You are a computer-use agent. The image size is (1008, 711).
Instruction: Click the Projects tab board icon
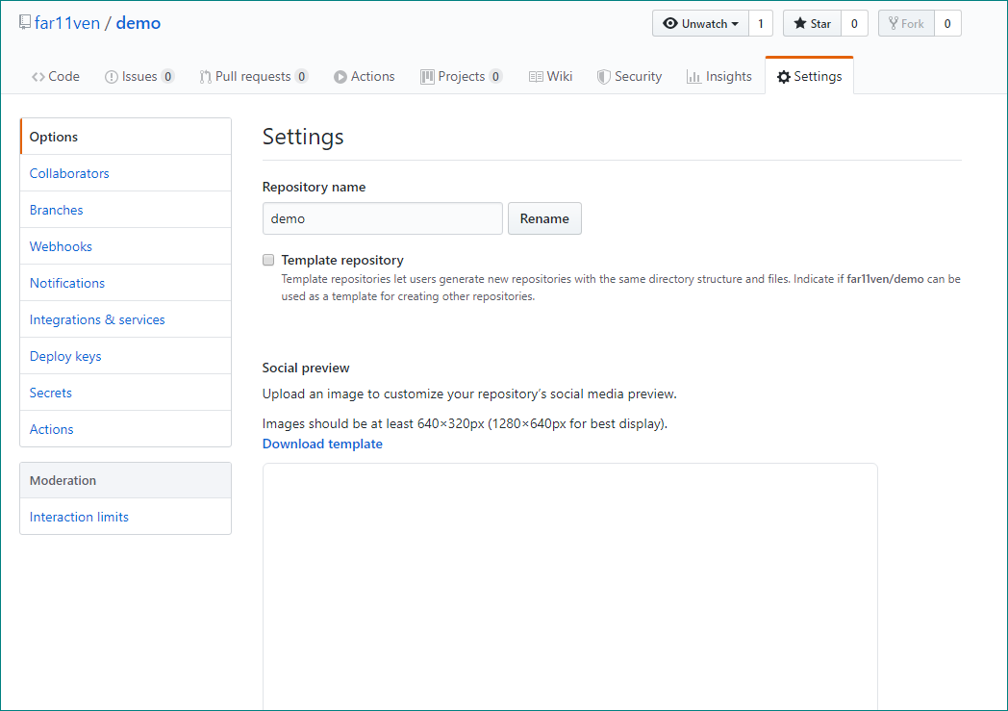click(x=427, y=77)
